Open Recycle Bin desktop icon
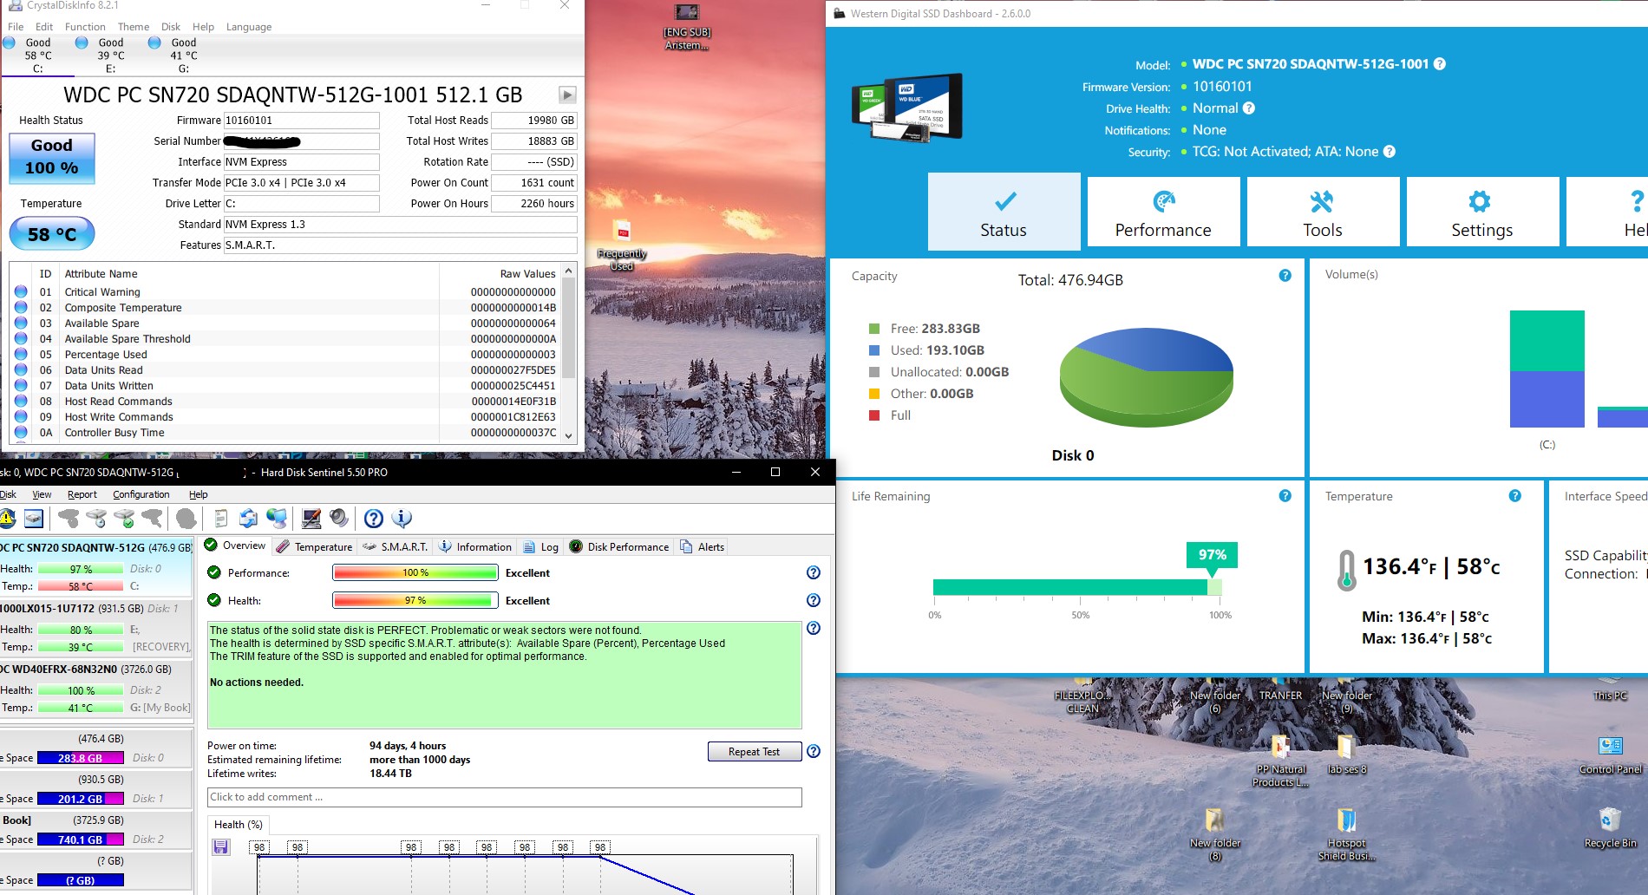 click(x=1610, y=827)
